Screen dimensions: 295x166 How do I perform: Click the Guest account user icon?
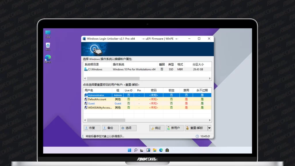(x=86, y=103)
